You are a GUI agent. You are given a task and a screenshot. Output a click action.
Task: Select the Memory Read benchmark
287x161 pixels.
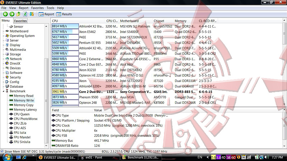coord(23,96)
